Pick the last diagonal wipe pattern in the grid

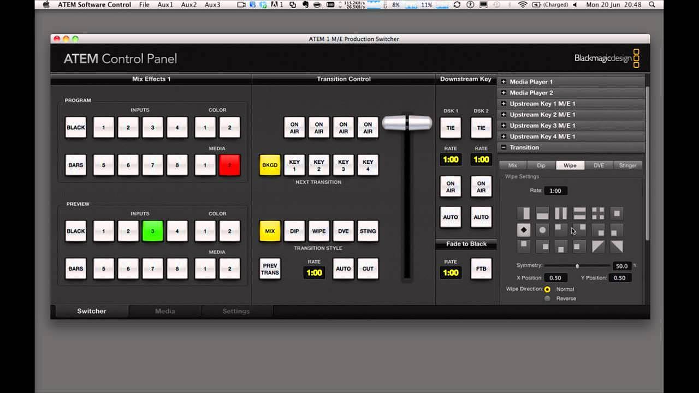pos(617,247)
